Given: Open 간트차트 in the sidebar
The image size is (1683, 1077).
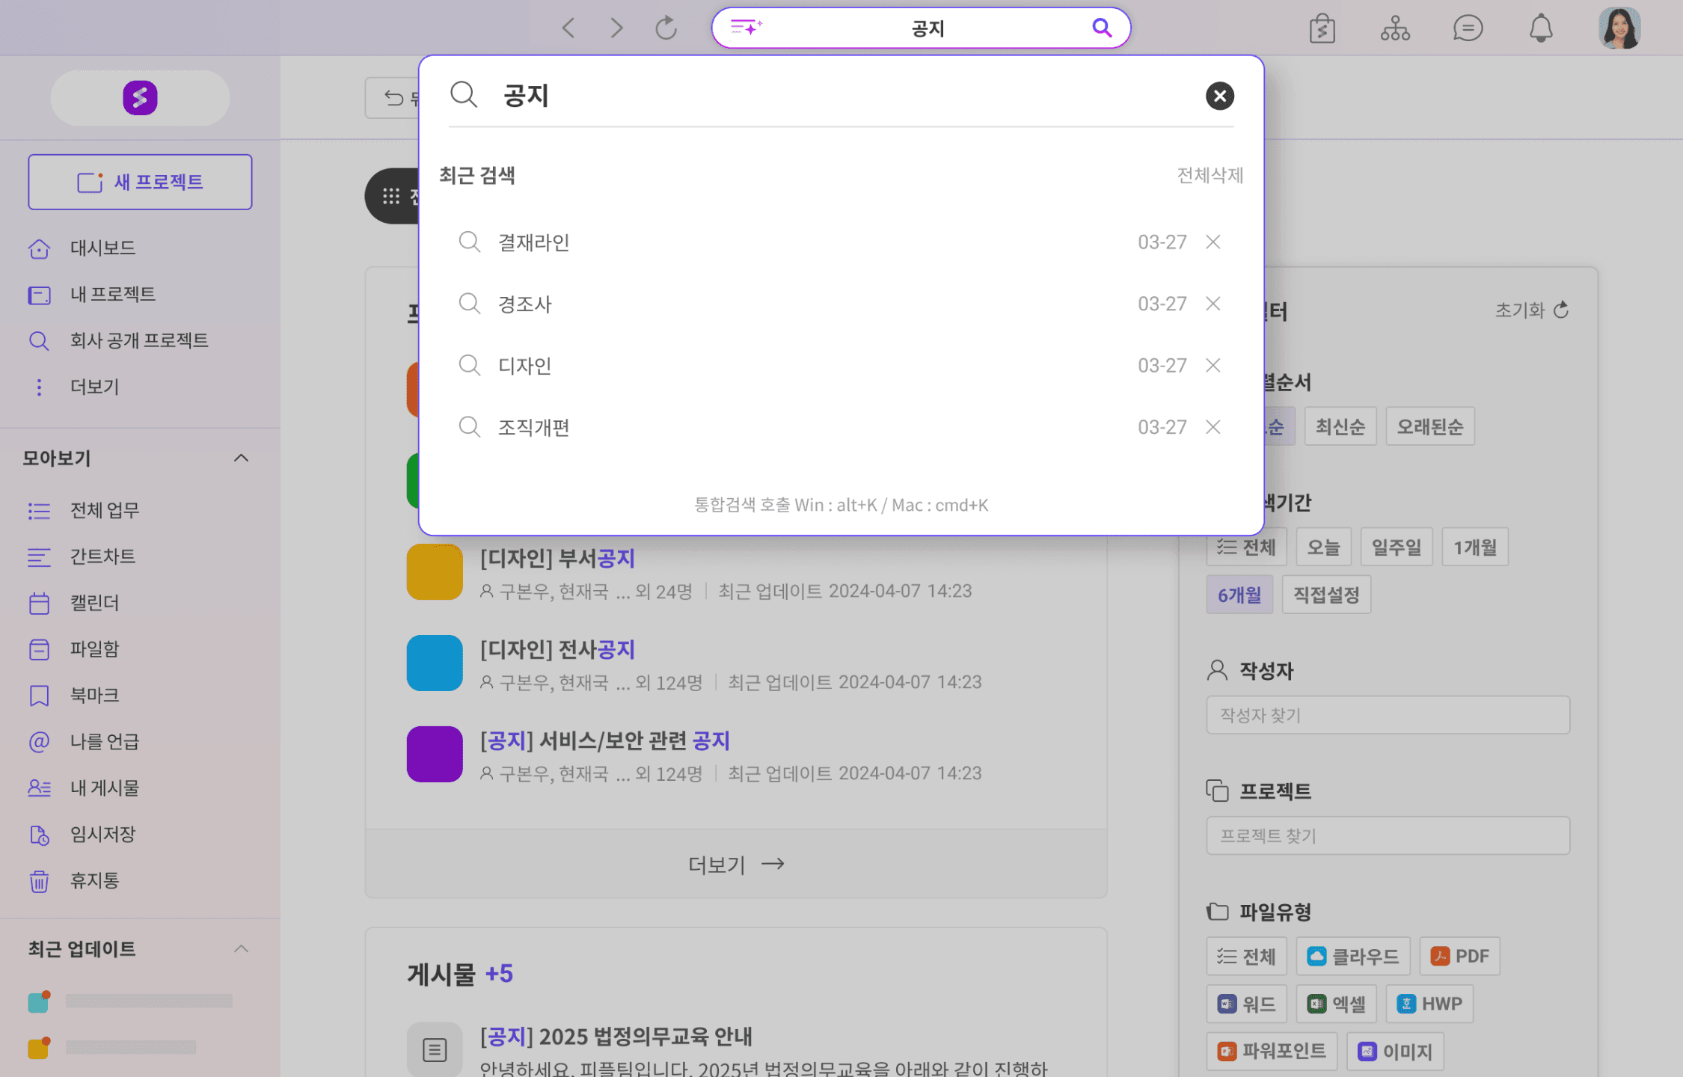Looking at the screenshot, I should [x=102, y=556].
